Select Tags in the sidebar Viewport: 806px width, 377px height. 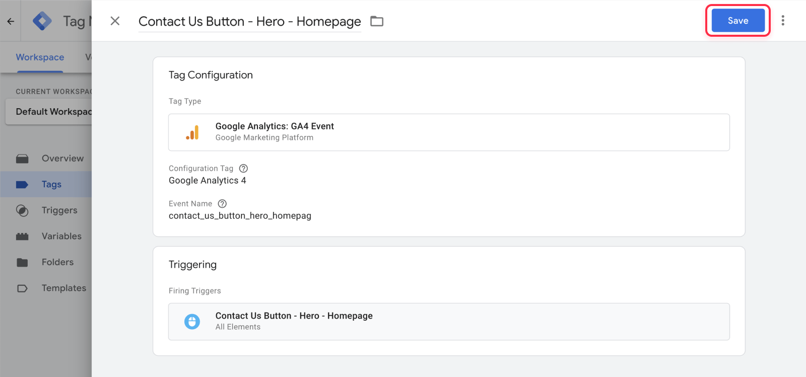pyautogui.click(x=51, y=184)
